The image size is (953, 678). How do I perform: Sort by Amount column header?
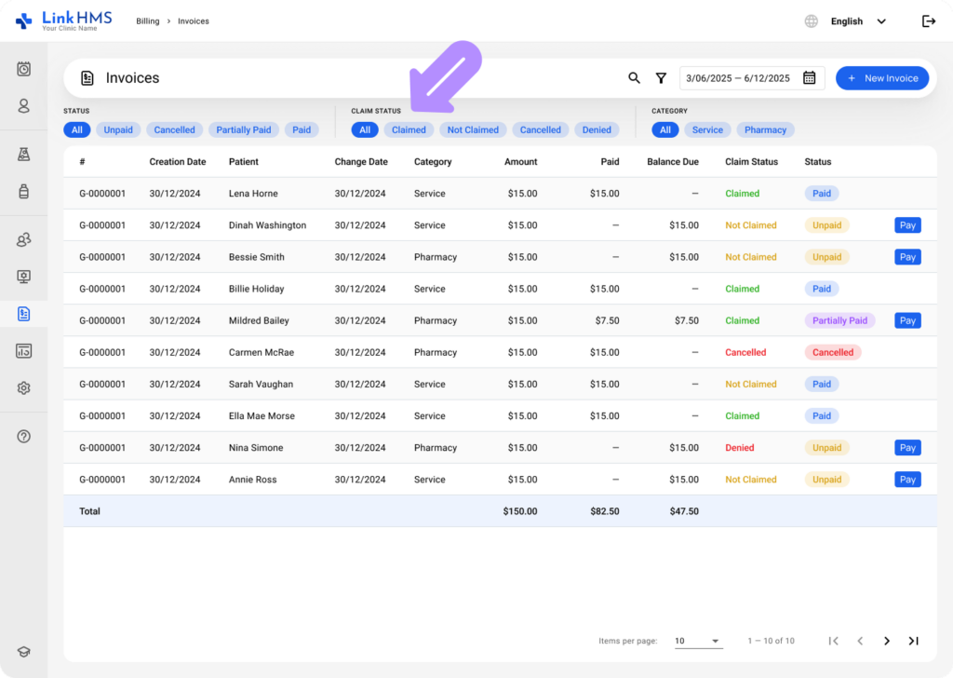(521, 162)
